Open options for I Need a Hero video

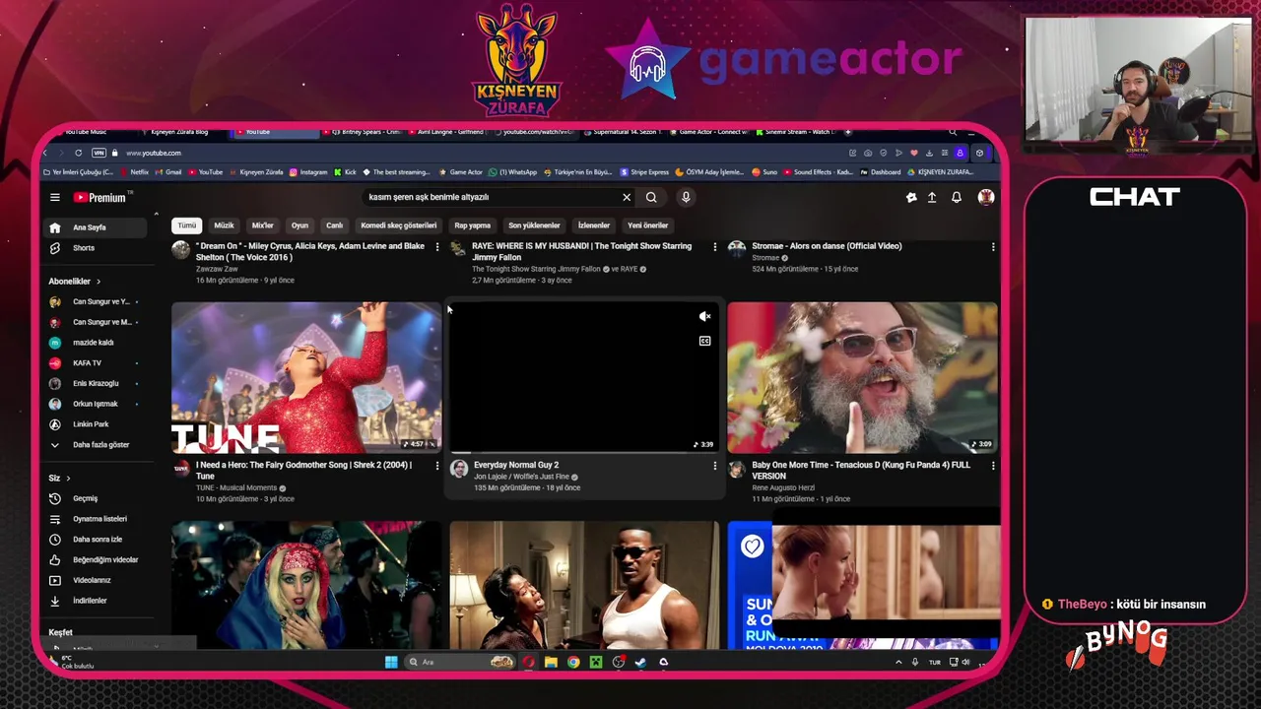click(x=437, y=466)
